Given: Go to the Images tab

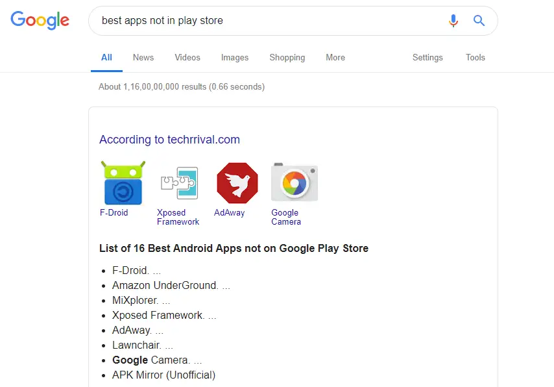Looking at the screenshot, I should tap(235, 57).
